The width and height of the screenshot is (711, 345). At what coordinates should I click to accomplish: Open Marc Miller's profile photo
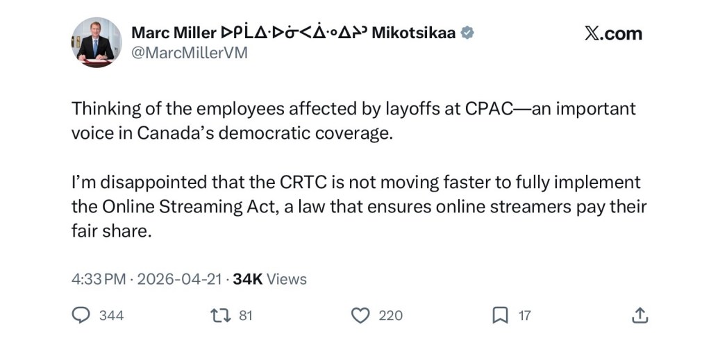point(96,42)
